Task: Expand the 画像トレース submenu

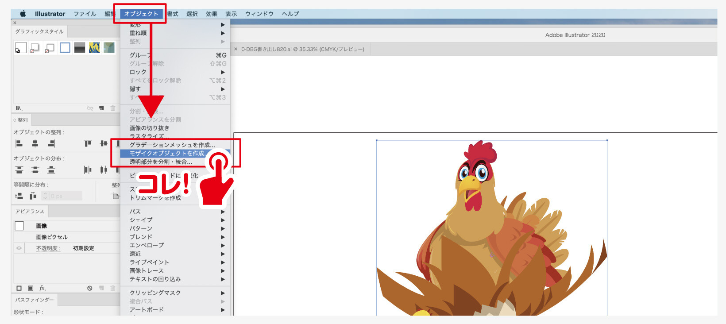Action: pyautogui.click(x=175, y=271)
